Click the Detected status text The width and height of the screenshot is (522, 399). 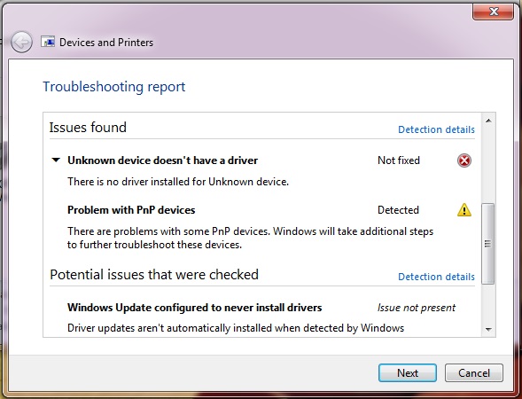(398, 210)
